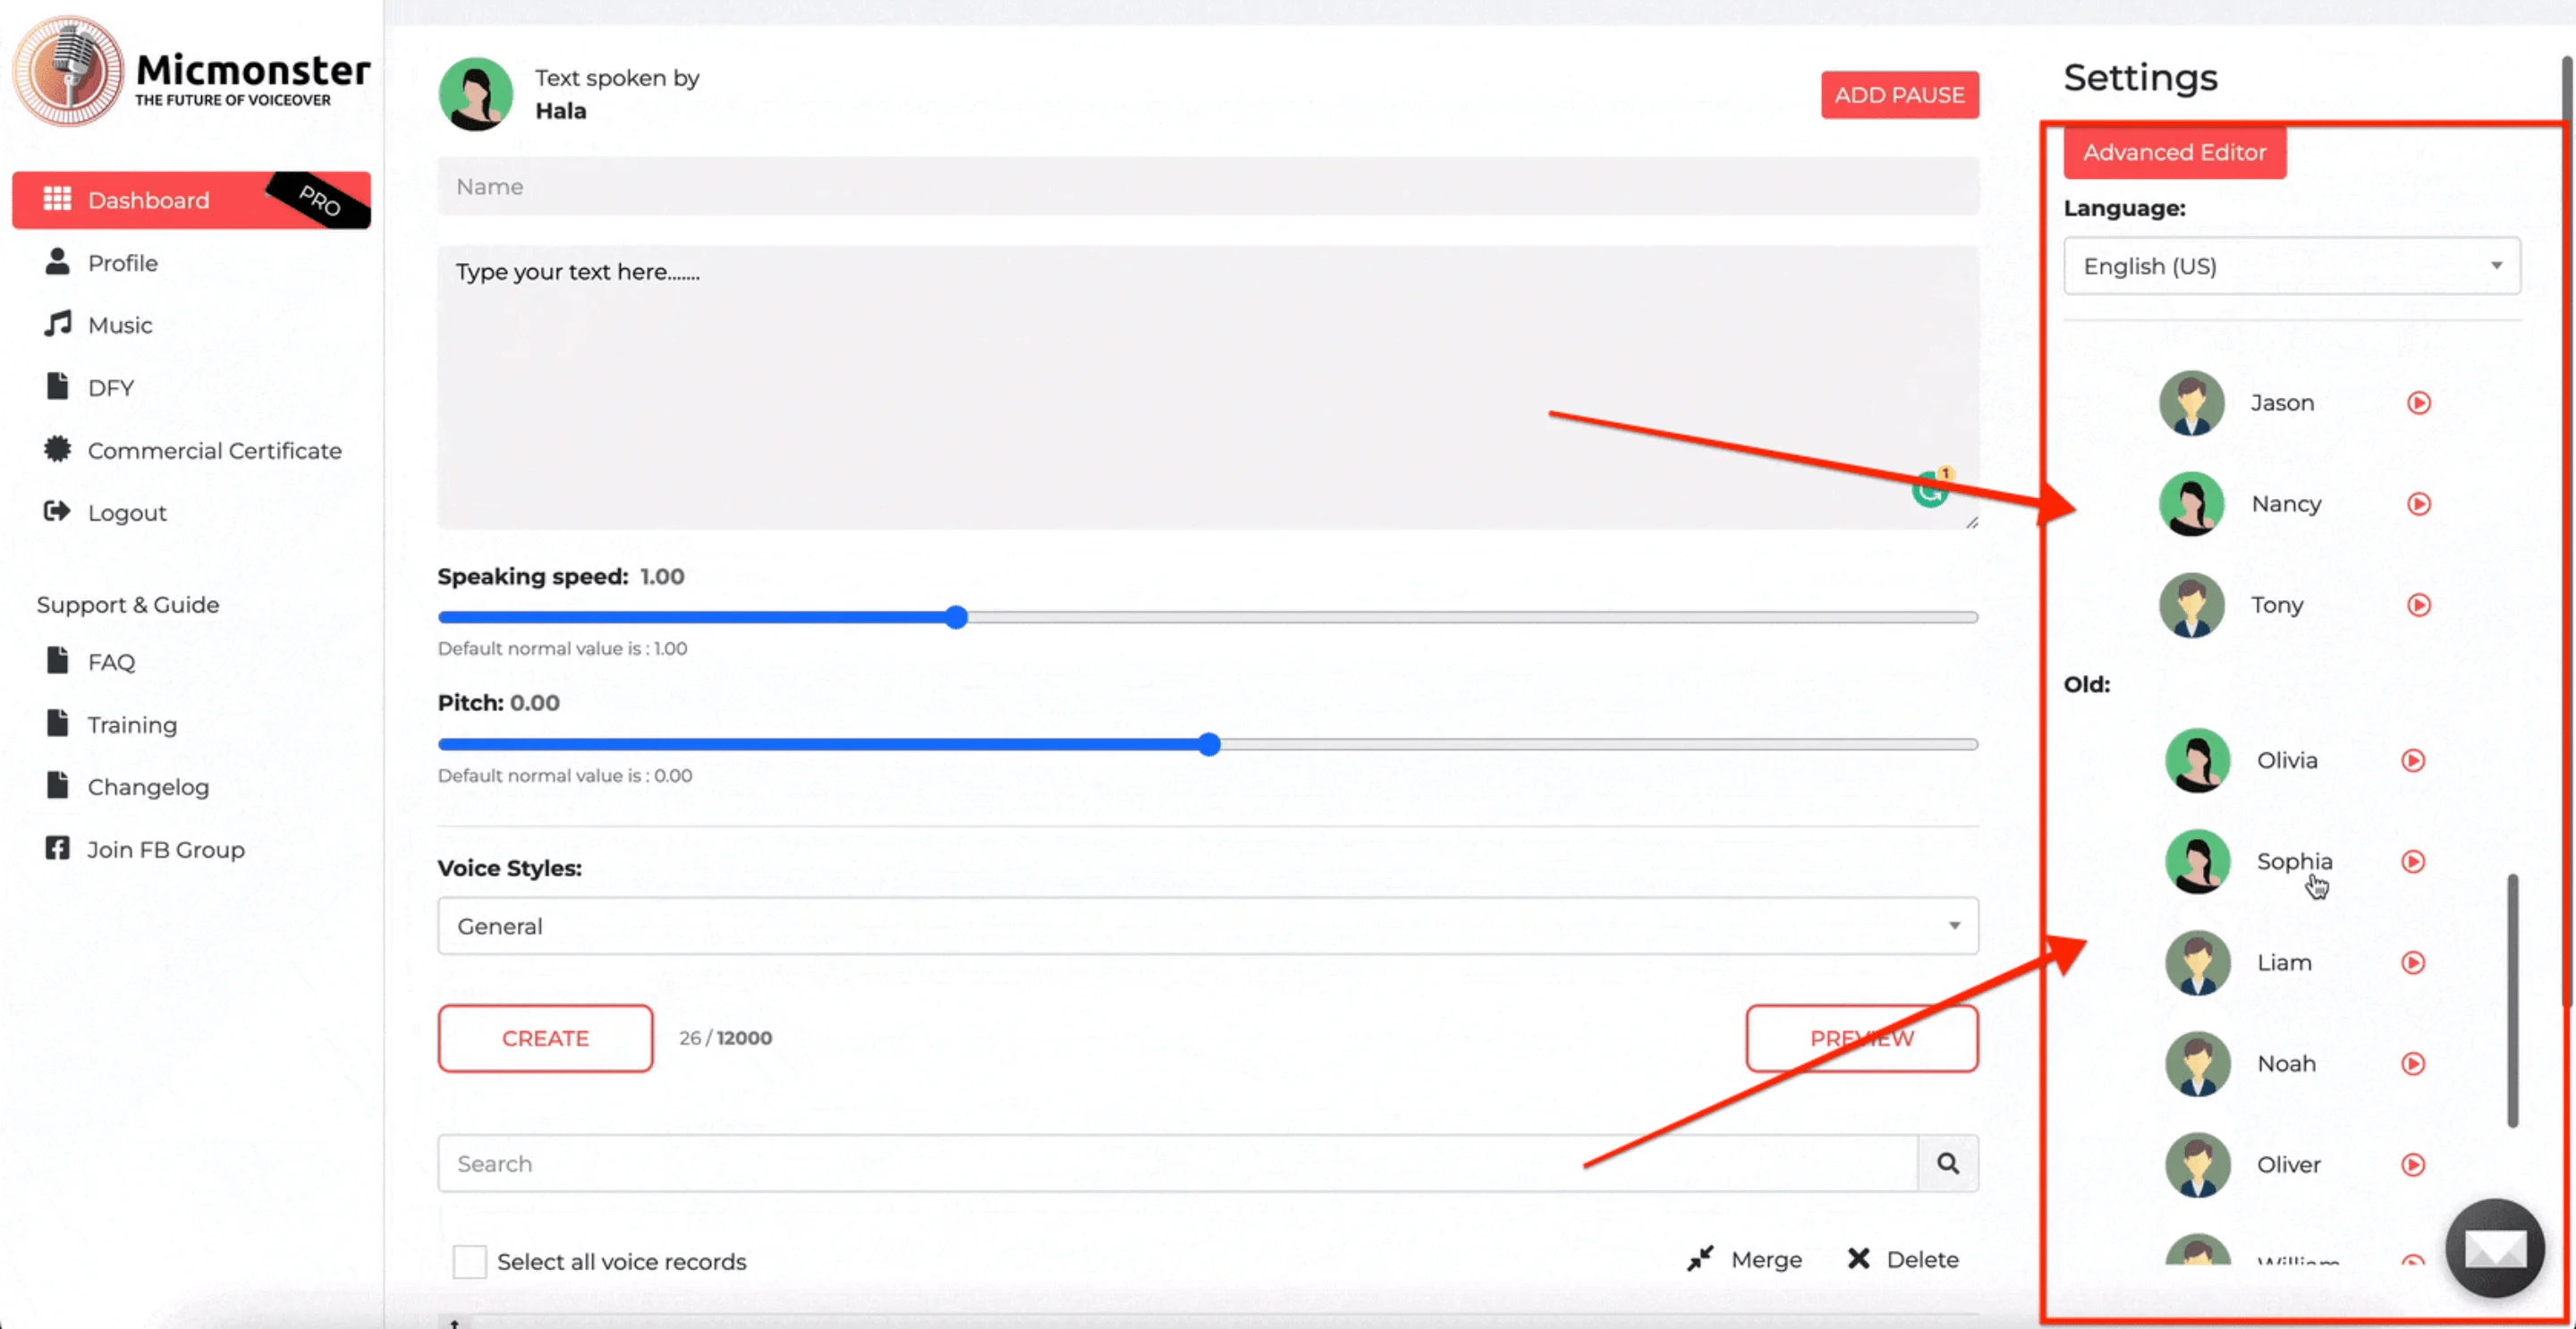The width and height of the screenshot is (2576, 1329).
Task: Open the chat envelope widget
Action: 2494,1248
